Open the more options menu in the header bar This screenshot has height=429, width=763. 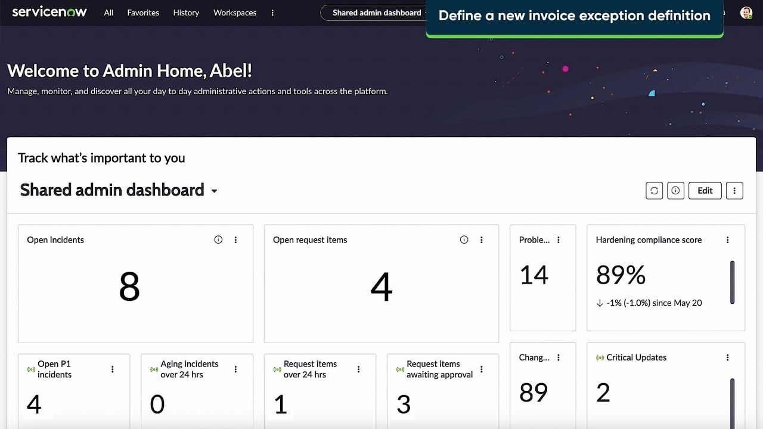(272, 13)
